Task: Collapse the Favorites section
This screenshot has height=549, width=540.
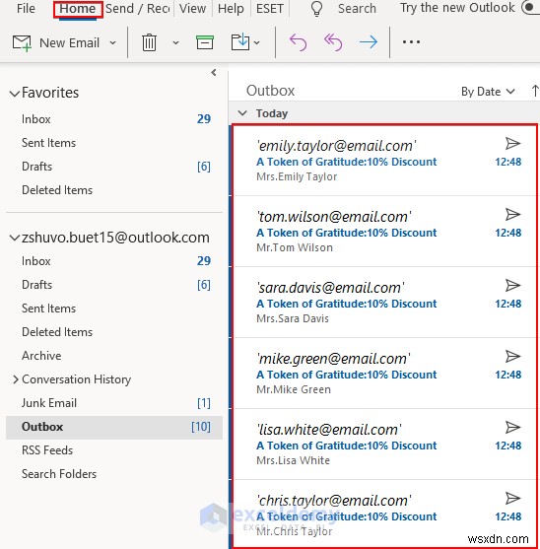Action: (x=14, y=94)
